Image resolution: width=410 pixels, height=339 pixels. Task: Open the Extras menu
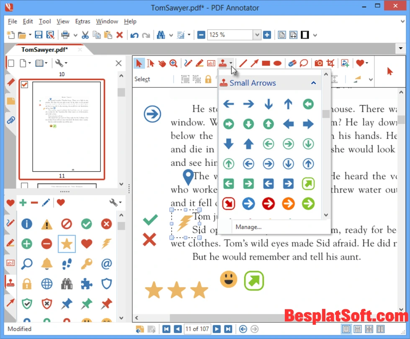tap(83, 21)
